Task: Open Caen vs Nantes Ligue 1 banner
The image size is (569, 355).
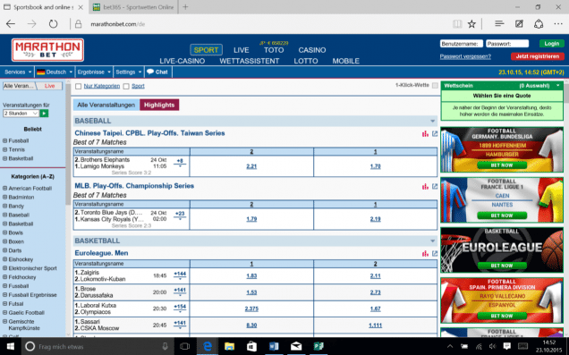Action: 502,199
